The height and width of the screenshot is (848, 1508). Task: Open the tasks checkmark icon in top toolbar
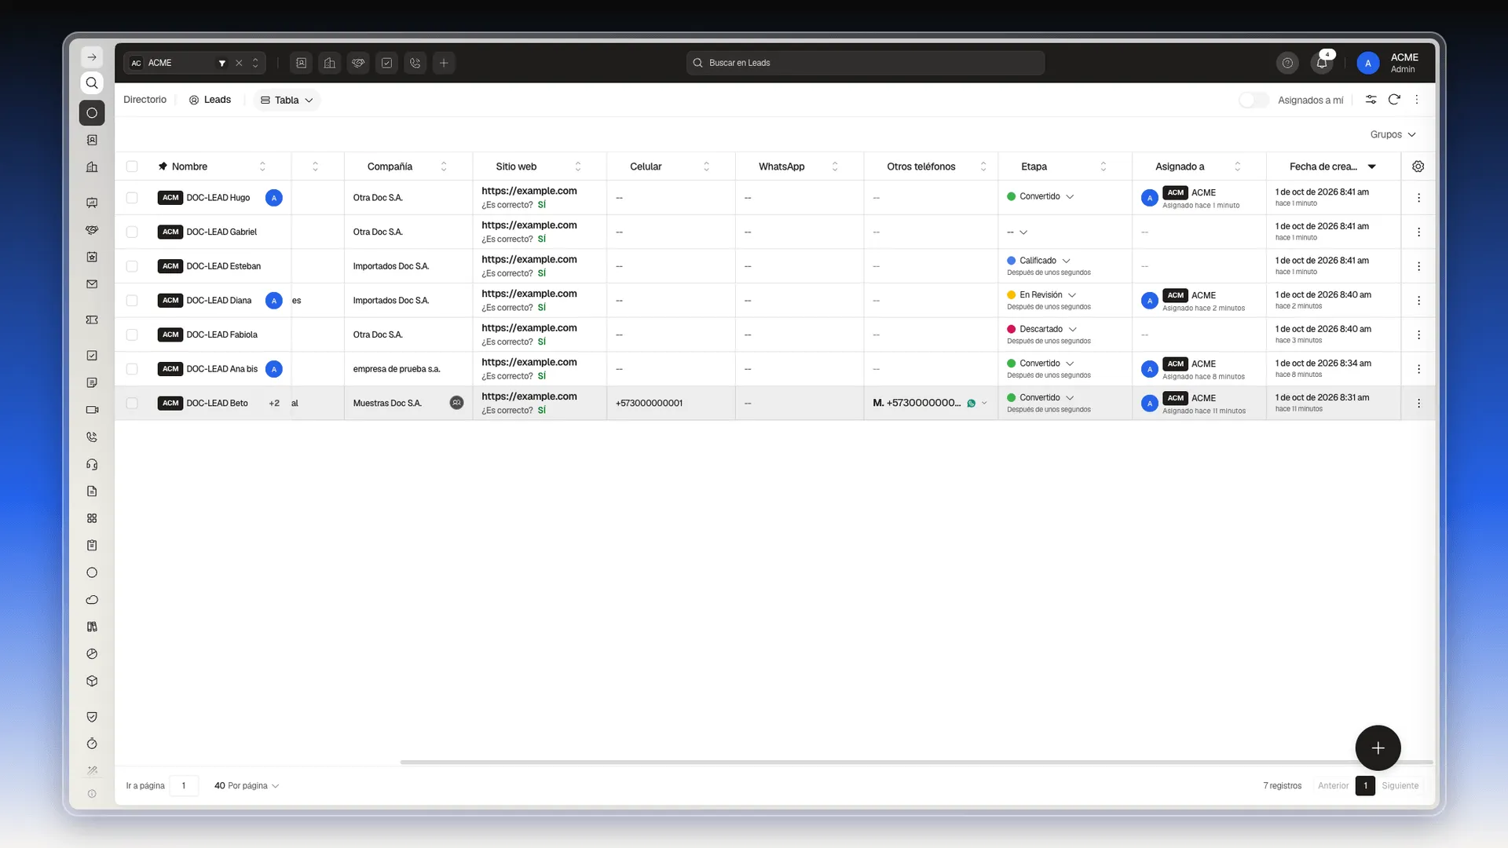[386, 63]
